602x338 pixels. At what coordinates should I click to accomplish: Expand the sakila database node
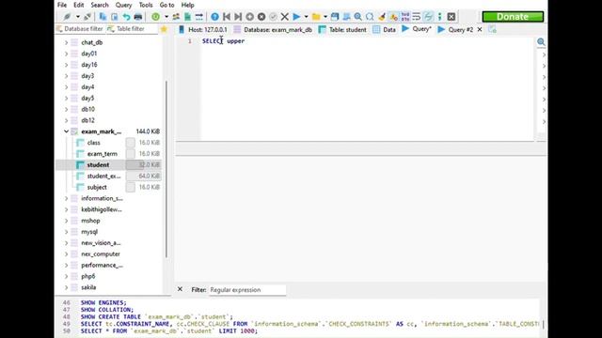tap(66, 287)
